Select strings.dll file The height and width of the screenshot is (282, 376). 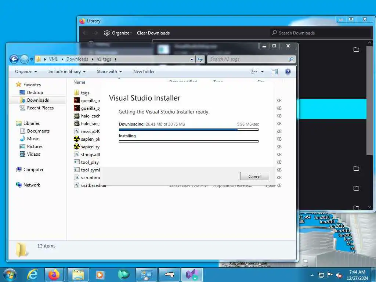(x=87, y=155)
